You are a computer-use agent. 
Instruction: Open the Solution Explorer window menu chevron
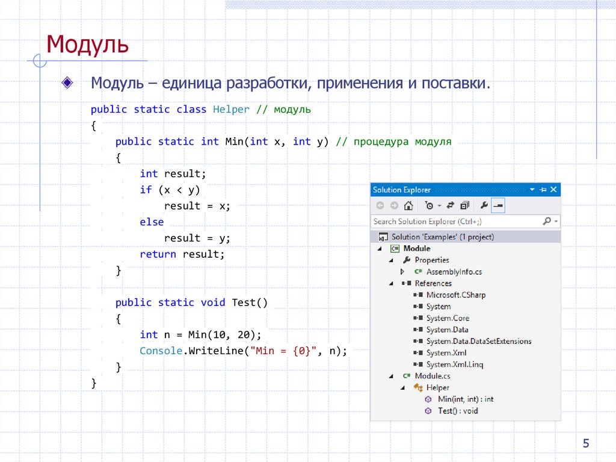[531, 190]
